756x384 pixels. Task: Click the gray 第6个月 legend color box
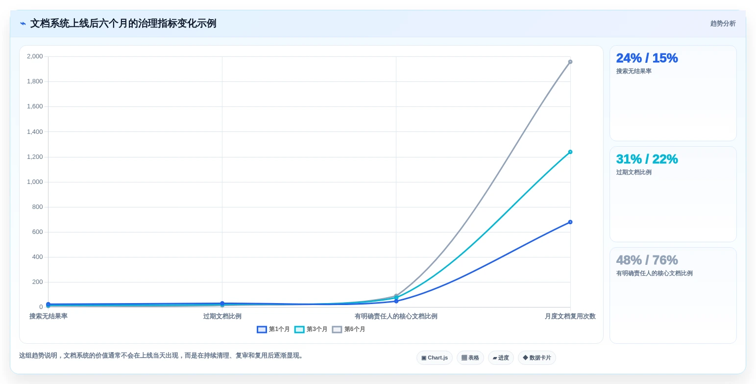click(337, 330)
